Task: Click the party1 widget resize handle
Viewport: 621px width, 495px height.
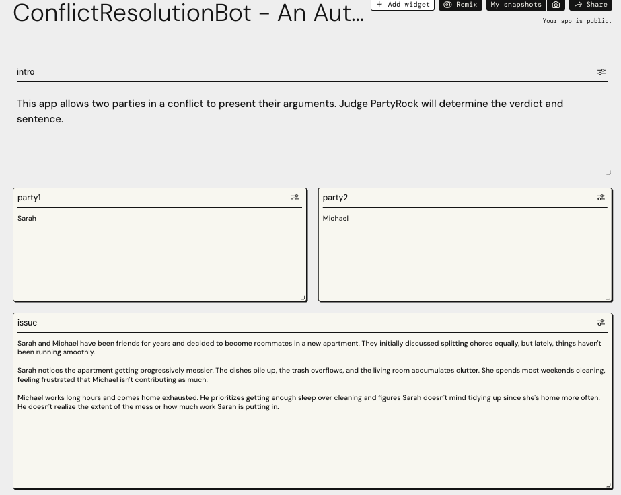Action: [x=303, y=298]
